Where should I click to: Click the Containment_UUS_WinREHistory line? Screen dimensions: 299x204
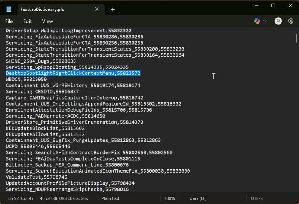73,85
